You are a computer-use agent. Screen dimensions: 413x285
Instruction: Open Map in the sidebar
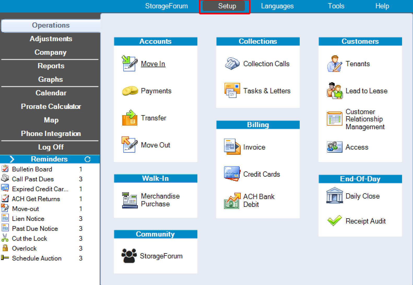[51, 120]
